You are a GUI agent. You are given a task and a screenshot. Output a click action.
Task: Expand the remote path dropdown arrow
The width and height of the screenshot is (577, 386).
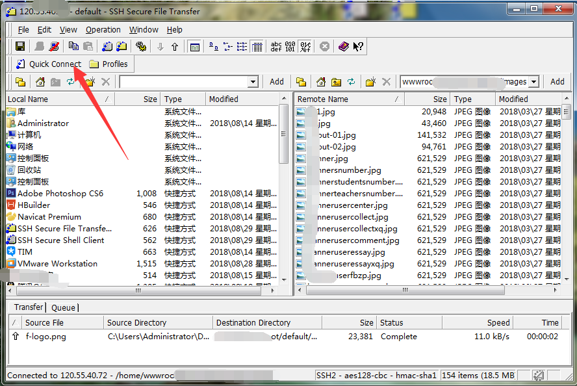(x=534, y=82)
